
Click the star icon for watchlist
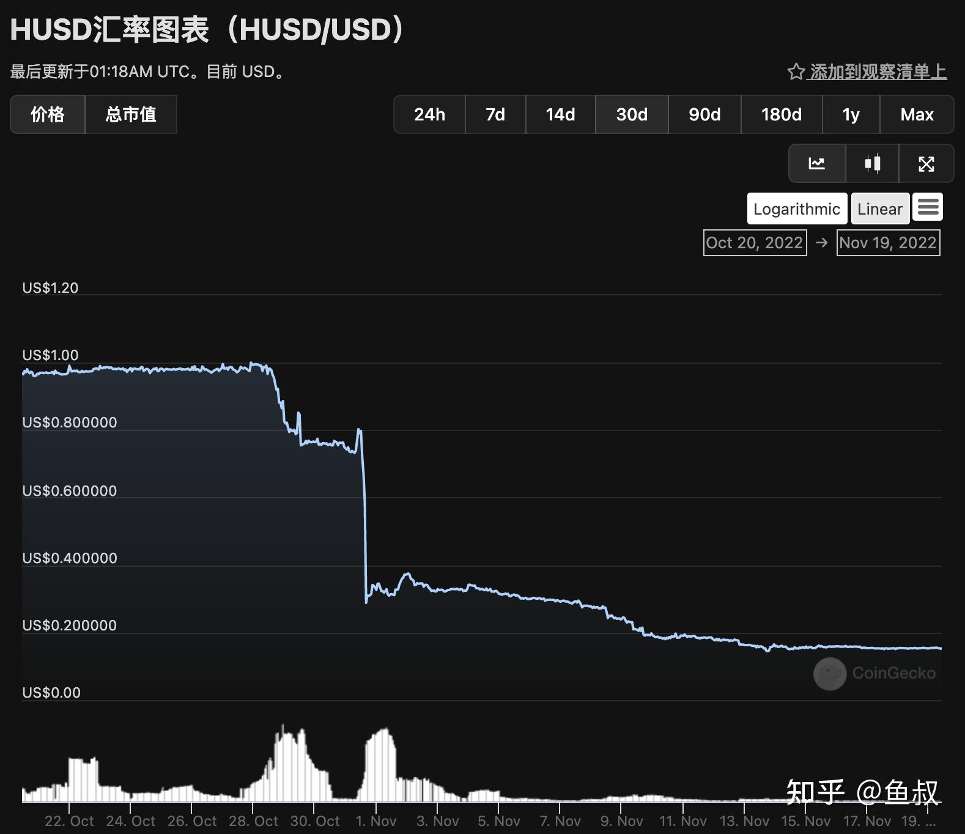796,72
